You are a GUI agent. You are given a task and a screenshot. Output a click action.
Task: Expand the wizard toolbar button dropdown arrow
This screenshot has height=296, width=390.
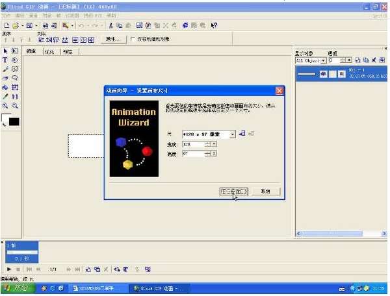tap(72, 25)
